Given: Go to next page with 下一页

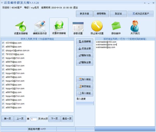Looking at the screenshot, I should click(x=54, y=119).
